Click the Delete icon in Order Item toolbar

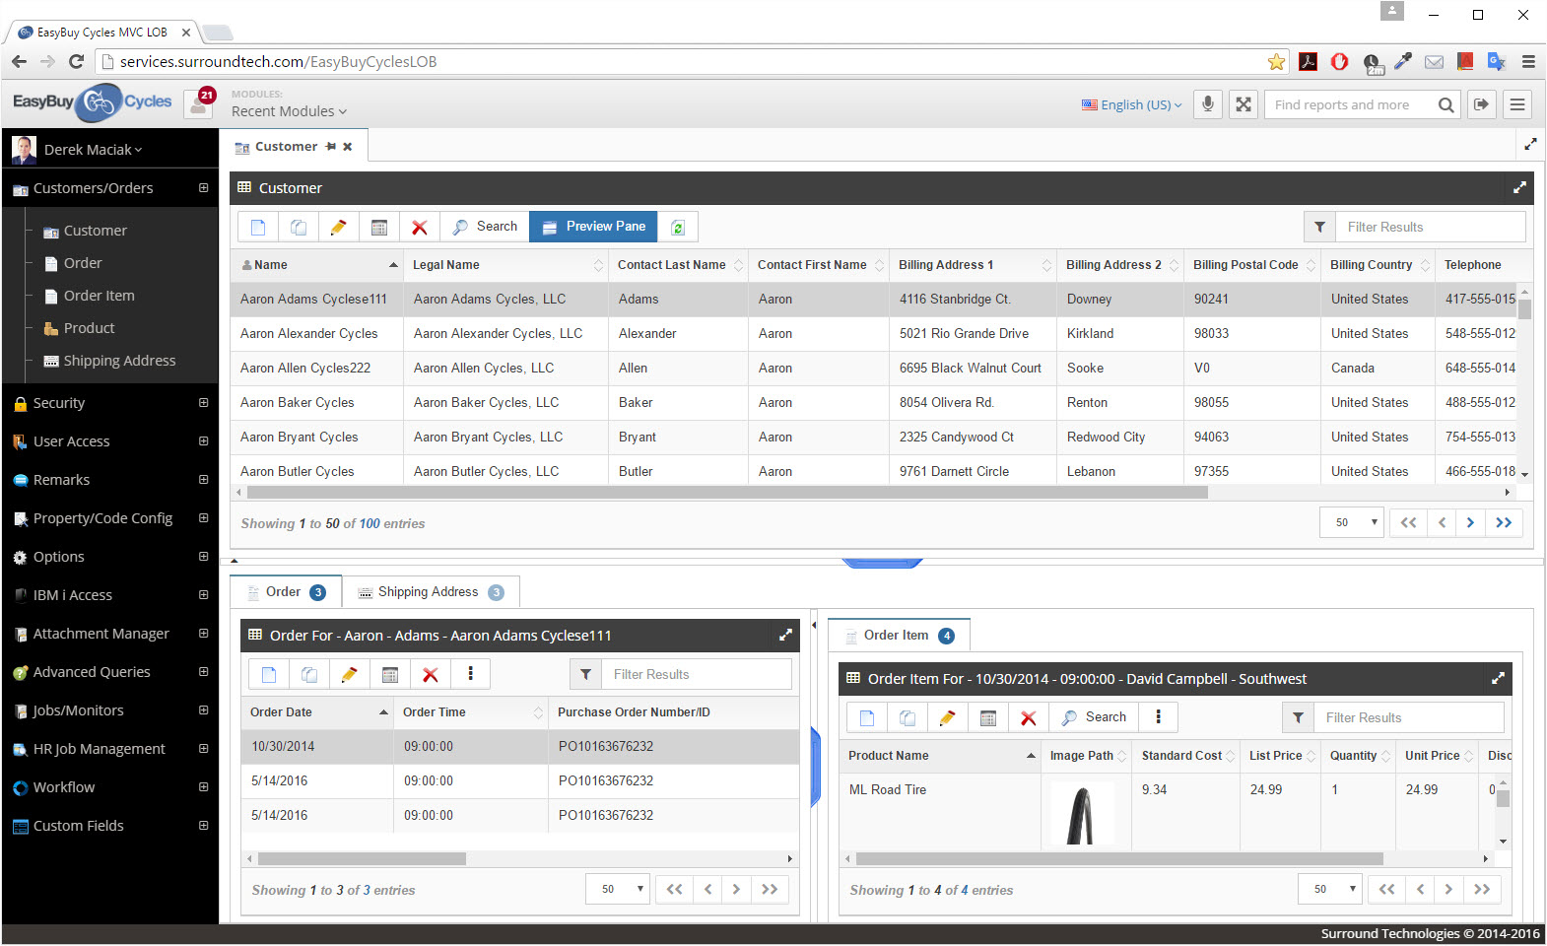pos(1028,717)
